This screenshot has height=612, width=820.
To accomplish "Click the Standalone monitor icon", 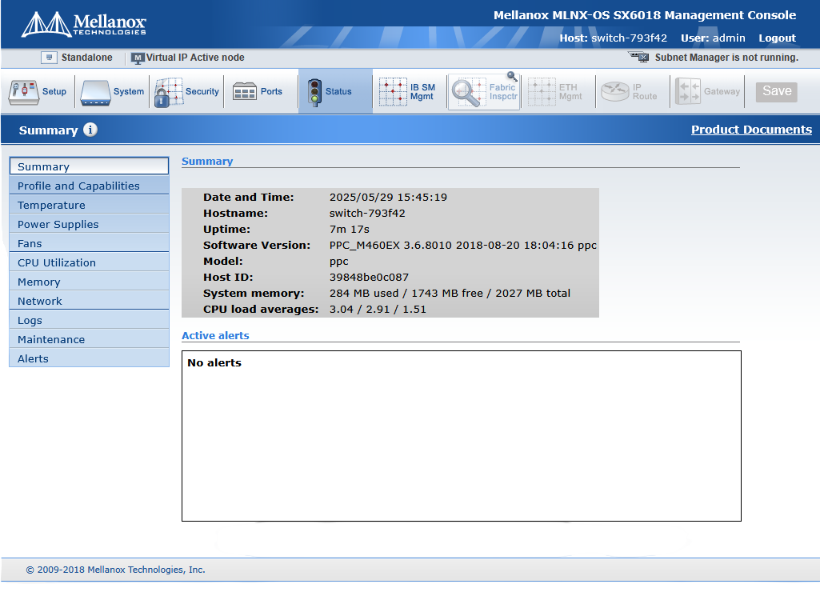I will click(x=49, y=58).
